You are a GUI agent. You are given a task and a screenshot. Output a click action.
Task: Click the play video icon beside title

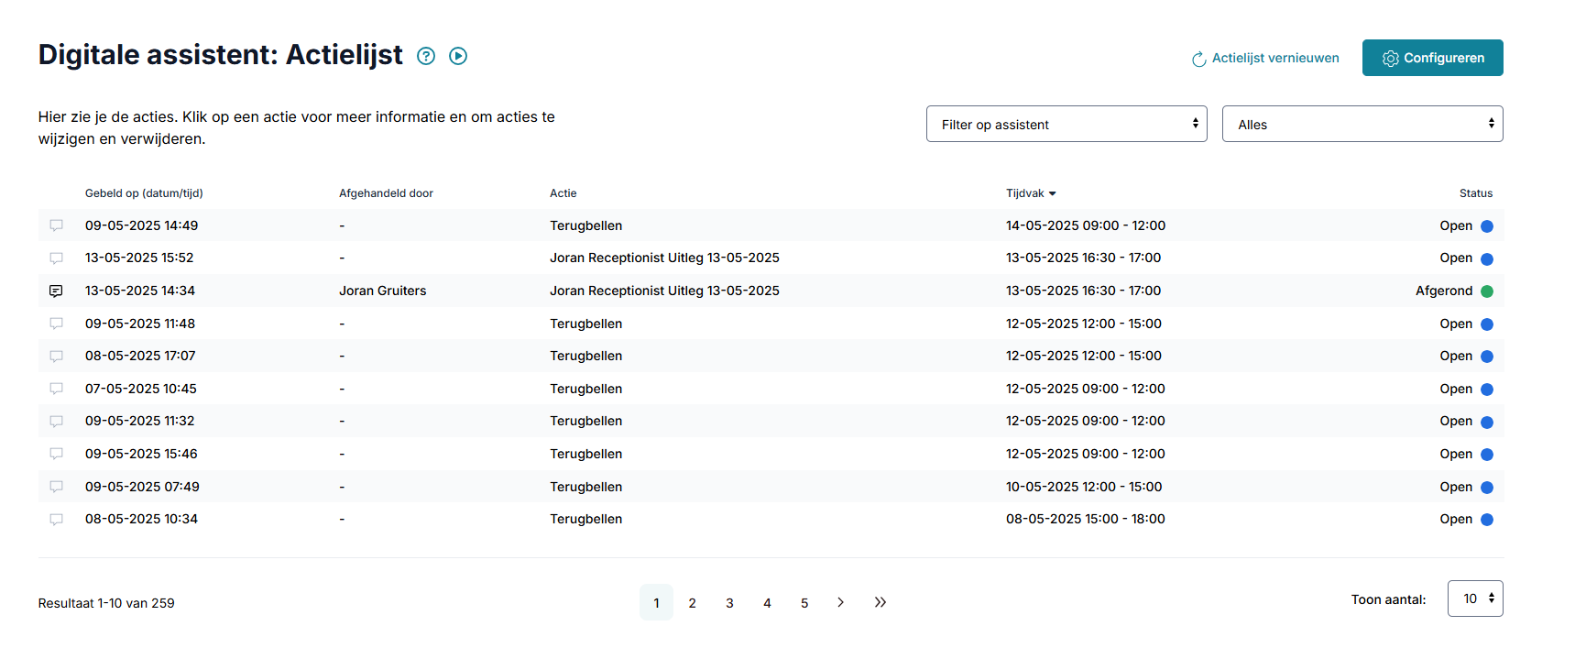click(x=458, y=56)
